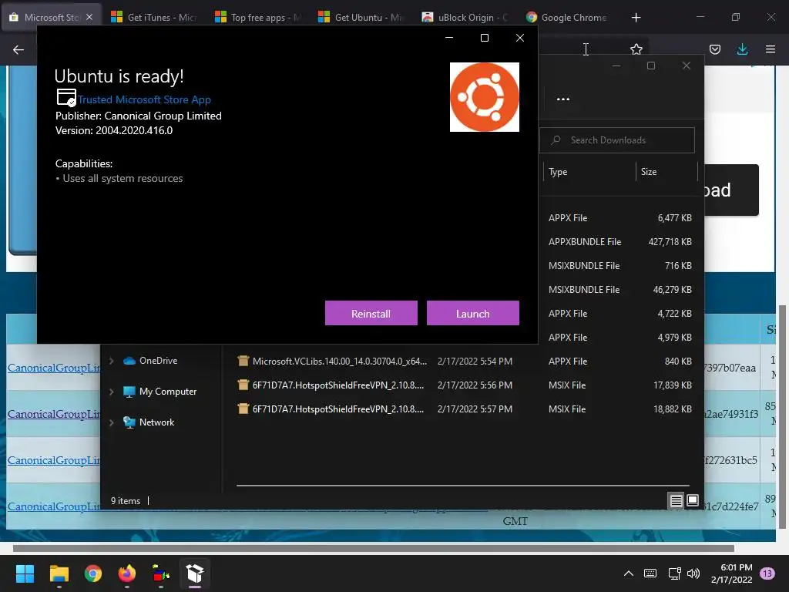
Task: Open Google Chrome from the taskbar
Action: click(x=93, y=573)
